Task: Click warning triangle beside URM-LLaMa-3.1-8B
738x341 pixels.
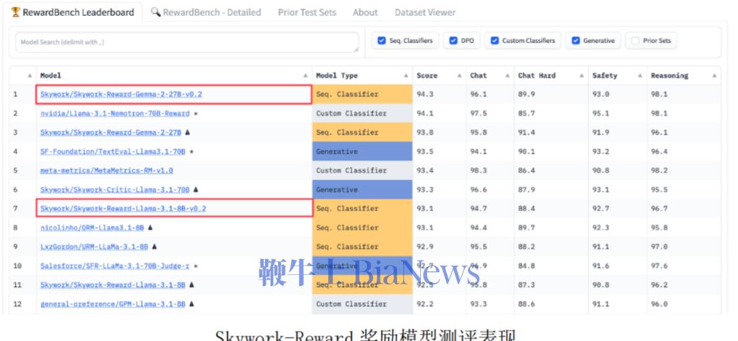Action: (154, 247)
